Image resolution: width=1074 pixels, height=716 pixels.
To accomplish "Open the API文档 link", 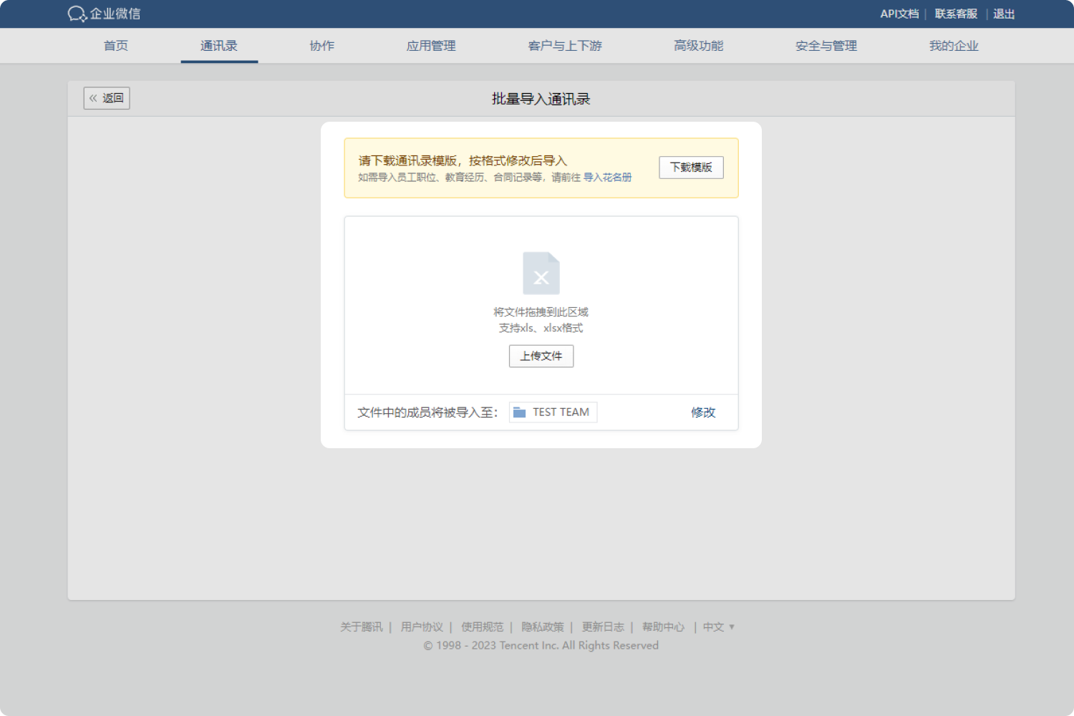I will (x=899, y=14).
